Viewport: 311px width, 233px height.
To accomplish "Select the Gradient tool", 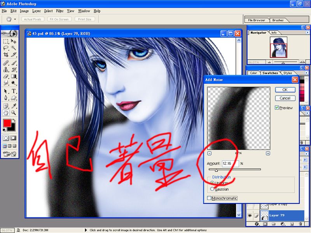I will click(x=14, y=76).
